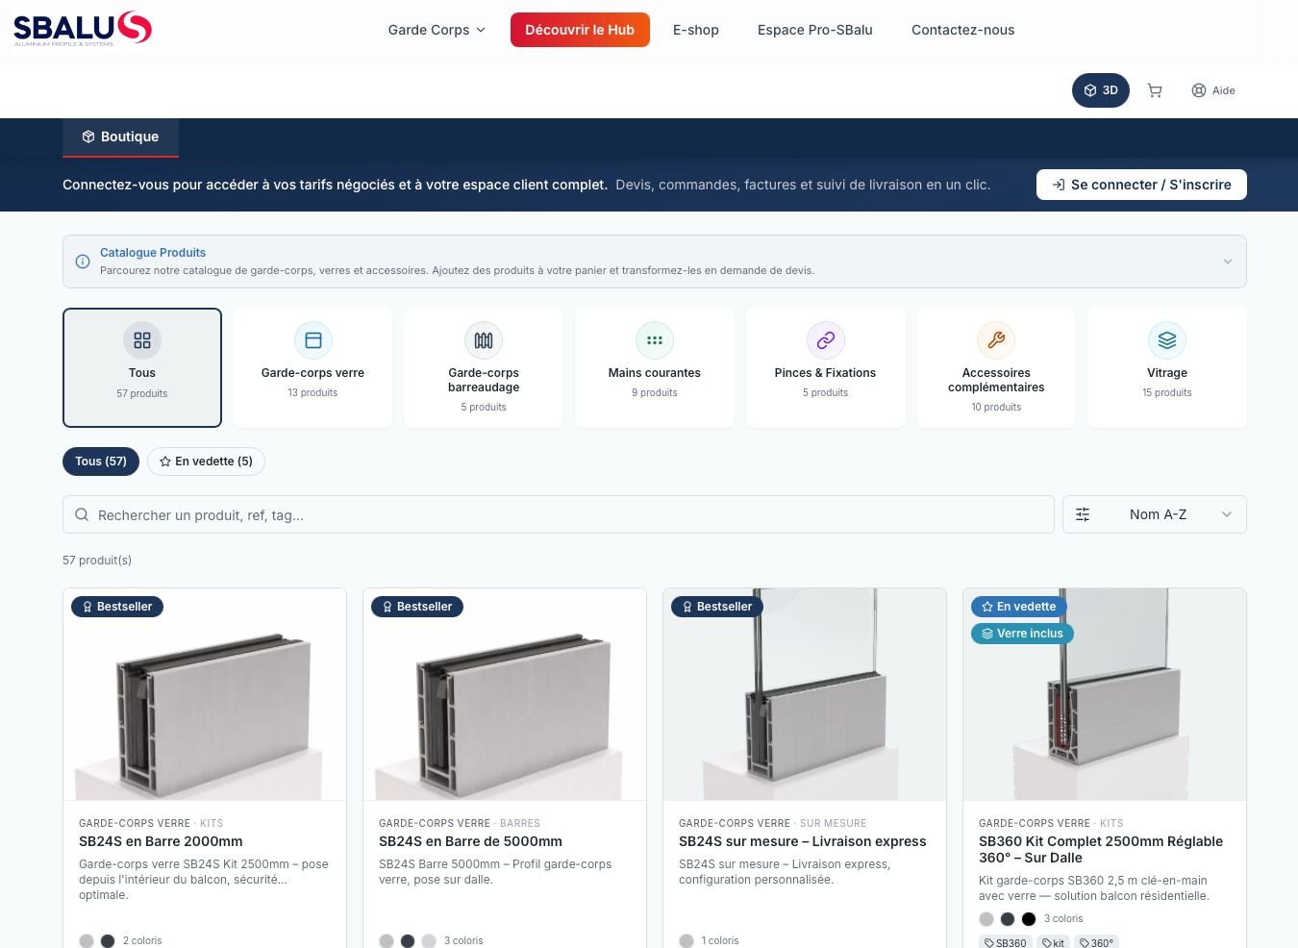Select the Boutique tab
1298x948 pixels.
pyautogui.click(x=120, y=137)
